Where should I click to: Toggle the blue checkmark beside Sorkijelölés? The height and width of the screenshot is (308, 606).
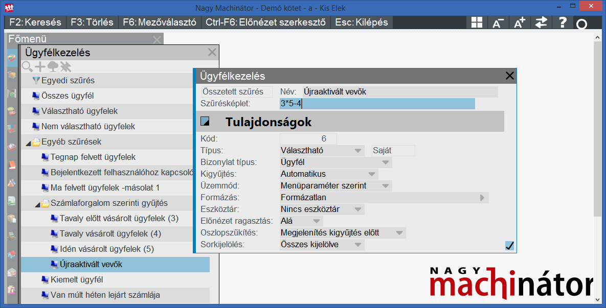click(x=509, y=245)
